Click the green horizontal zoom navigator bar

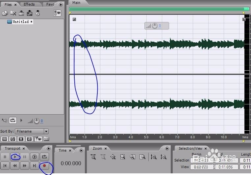[159, 9]
